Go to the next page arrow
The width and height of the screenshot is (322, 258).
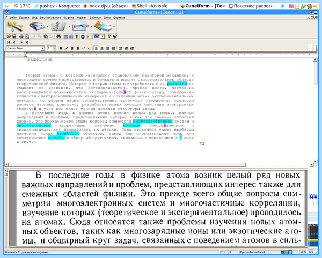point(21,42)
